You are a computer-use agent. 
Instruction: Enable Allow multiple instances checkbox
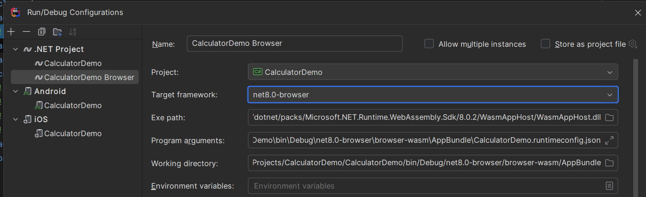429,44
